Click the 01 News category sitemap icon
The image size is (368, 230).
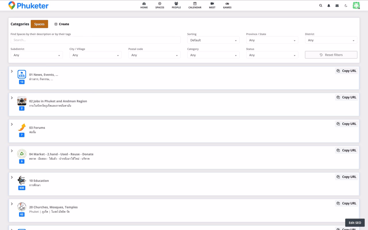tap(22, 74)
